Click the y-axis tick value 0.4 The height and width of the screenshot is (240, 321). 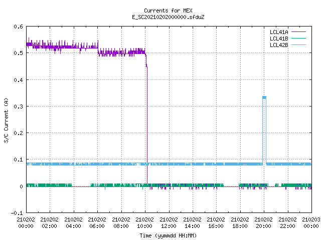18,80
